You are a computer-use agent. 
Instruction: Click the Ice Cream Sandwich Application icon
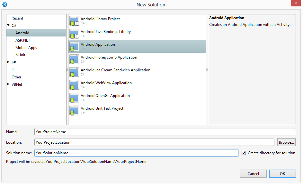point(74,72)
